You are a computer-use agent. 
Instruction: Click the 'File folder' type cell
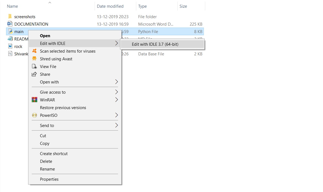(x=147, y=17)
